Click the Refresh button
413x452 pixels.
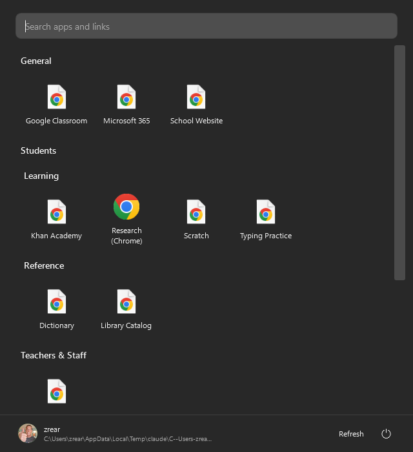click(x=351, y=434)
